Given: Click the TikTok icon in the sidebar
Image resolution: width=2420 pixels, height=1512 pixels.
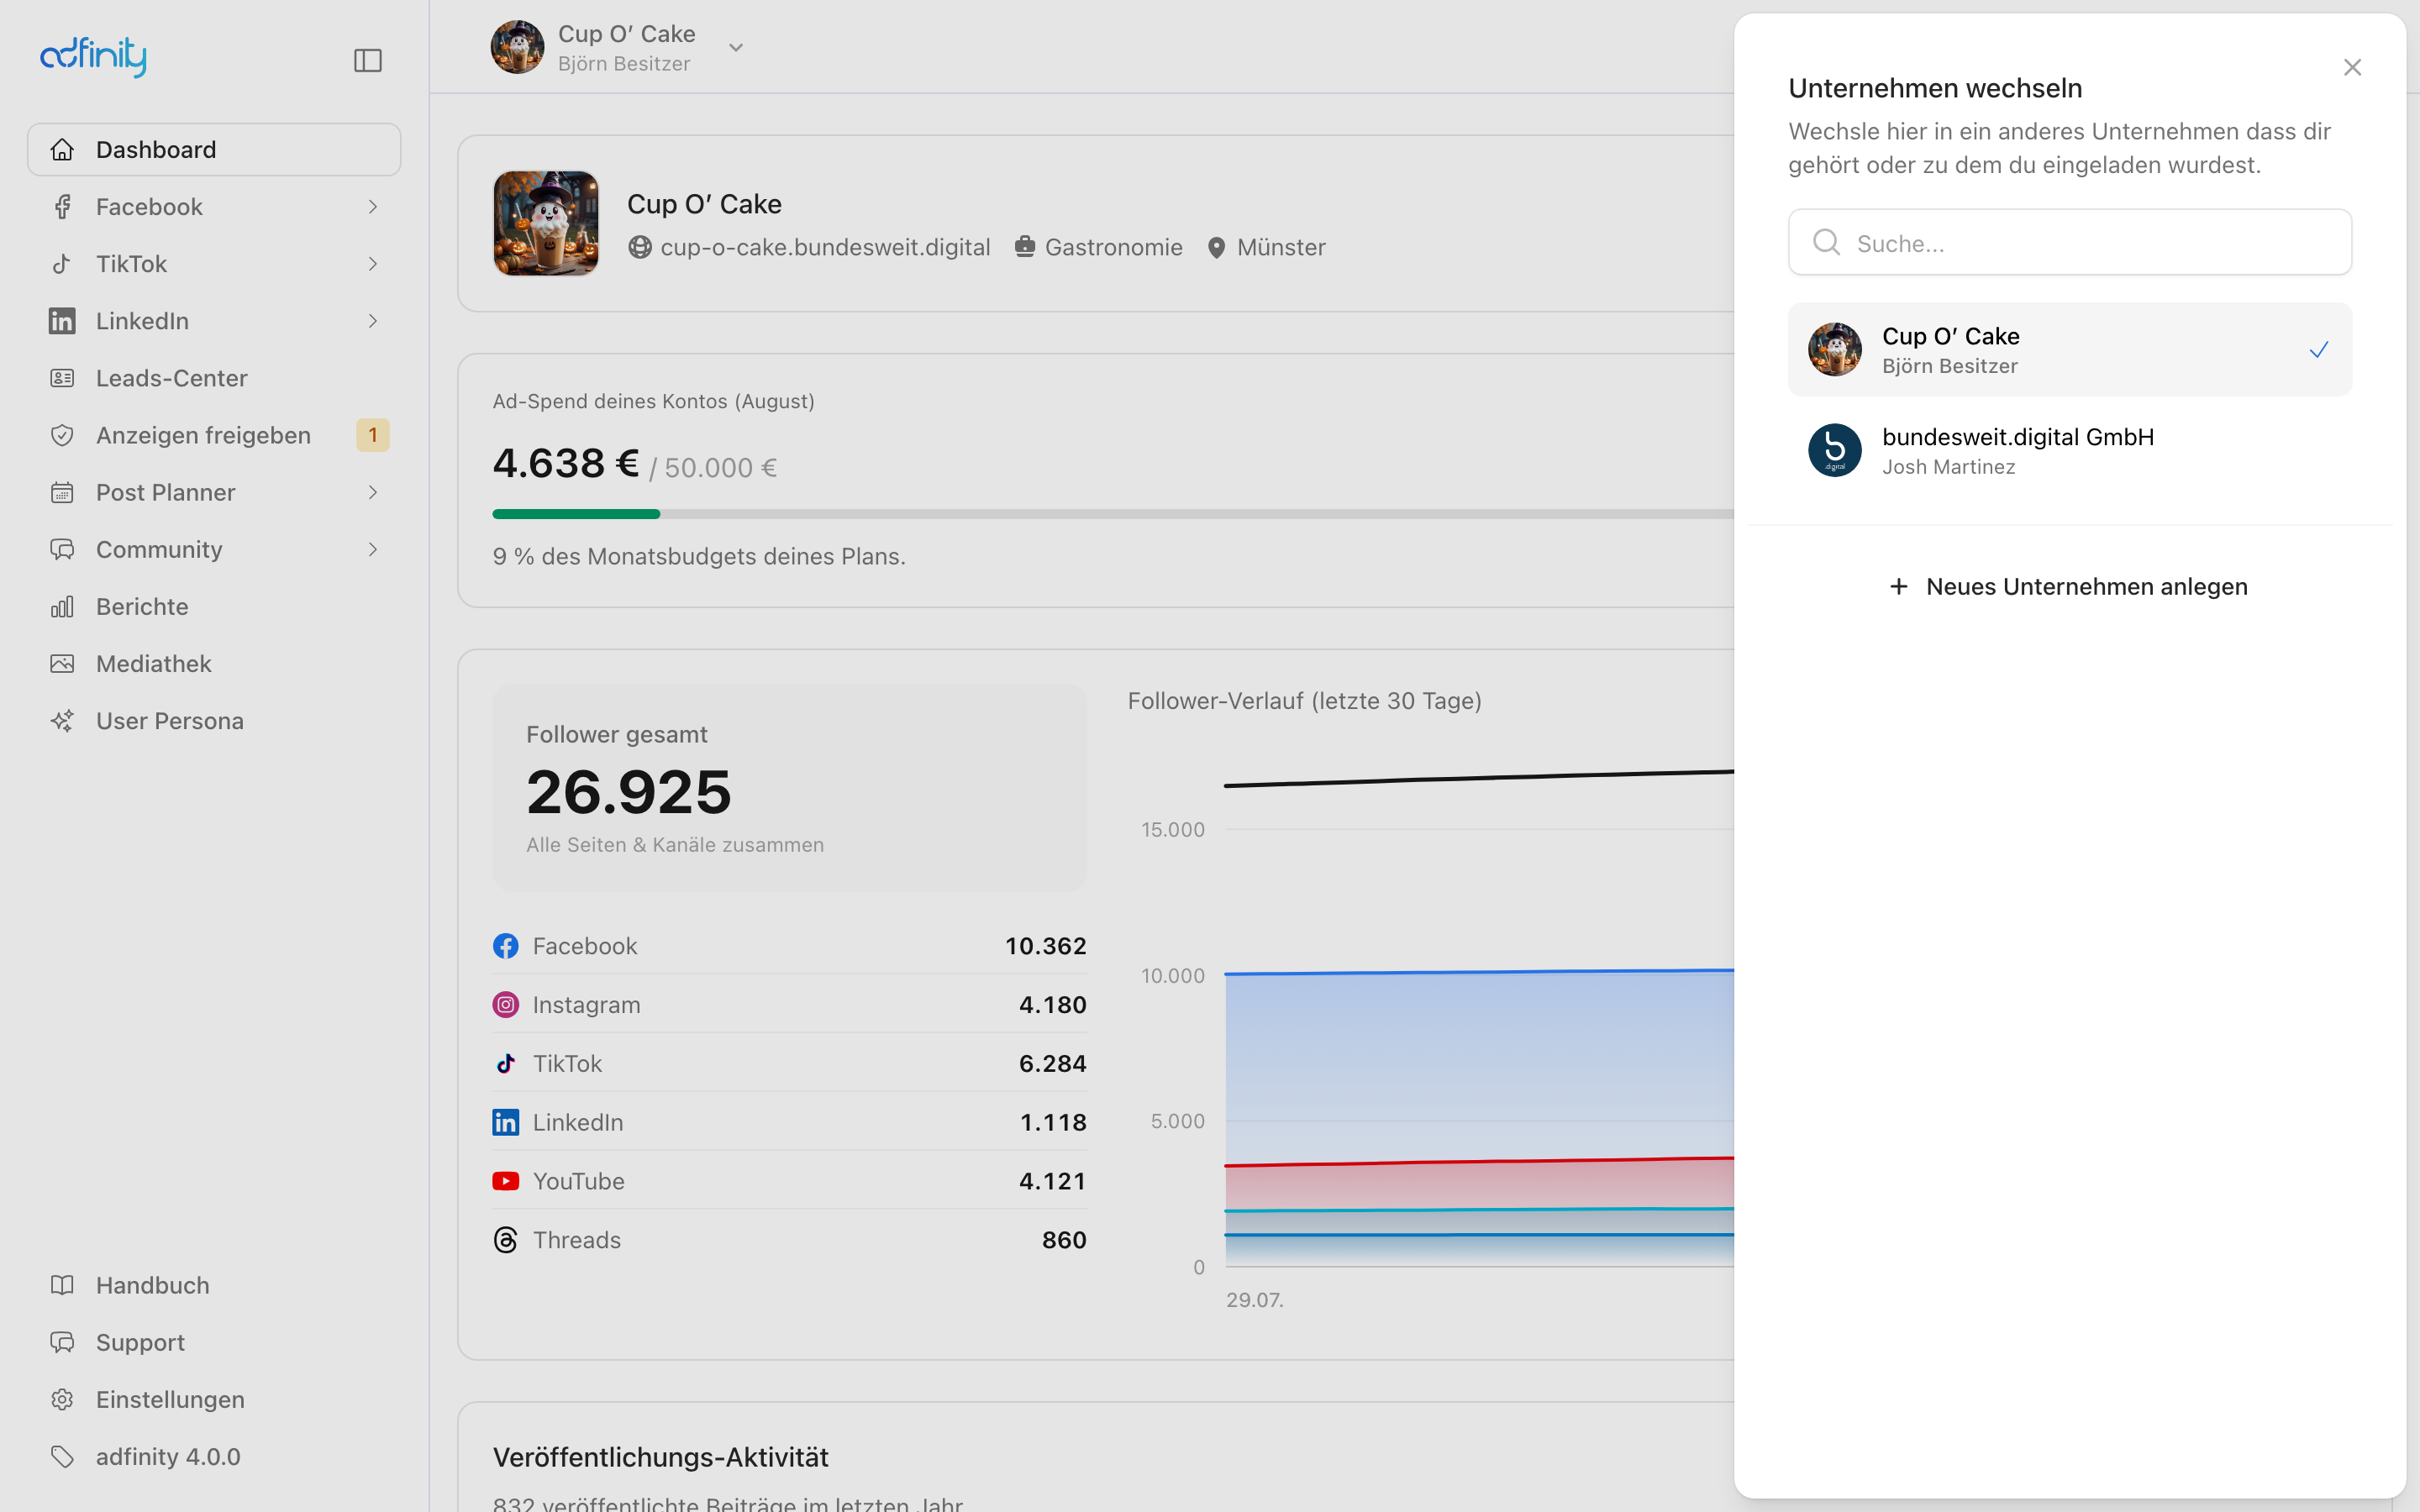Looking at the screenshot, I should point(62,264).
